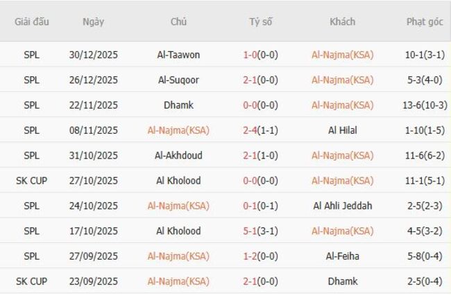Screen dimensions: 451x295
Task: Open the Al-Akhdoud team page
Action: [x=178, y=155]
